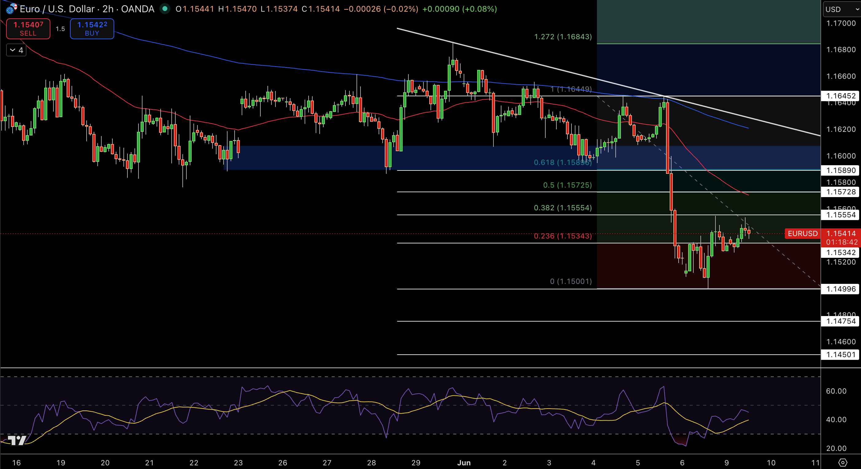Select the 0.382 (1.15554) Fibonacci label

(x=563, y=208)
